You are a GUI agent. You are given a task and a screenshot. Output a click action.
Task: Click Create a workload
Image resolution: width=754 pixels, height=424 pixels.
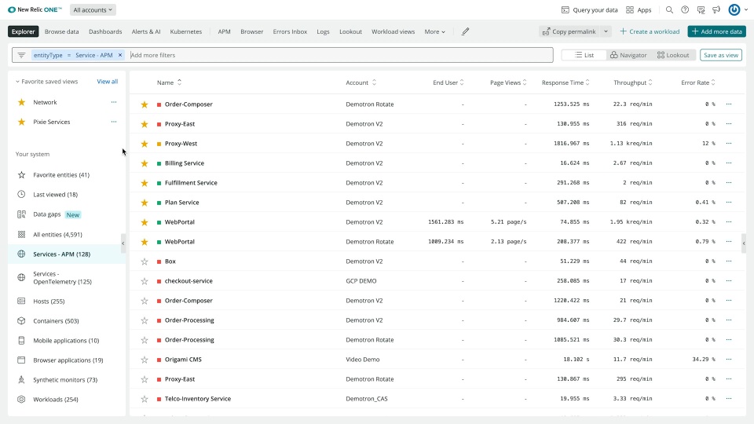pyautogui.click(x=650, y=31)
